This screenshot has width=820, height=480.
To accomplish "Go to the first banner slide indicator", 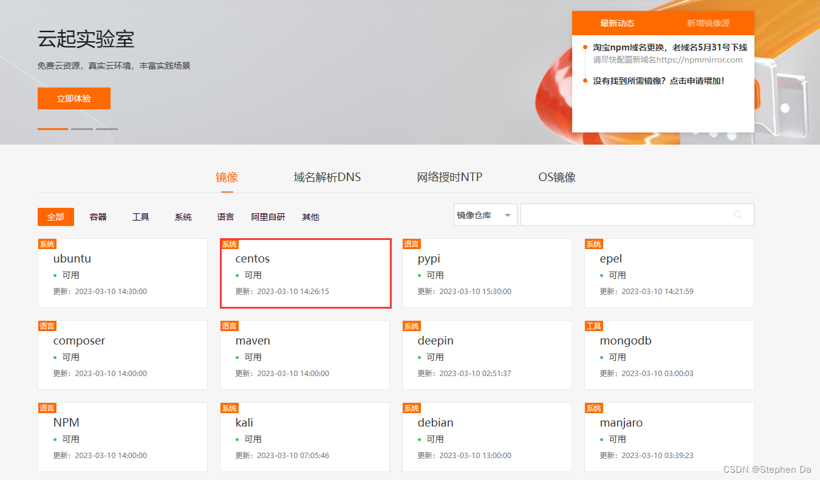I will pos(53,129).
